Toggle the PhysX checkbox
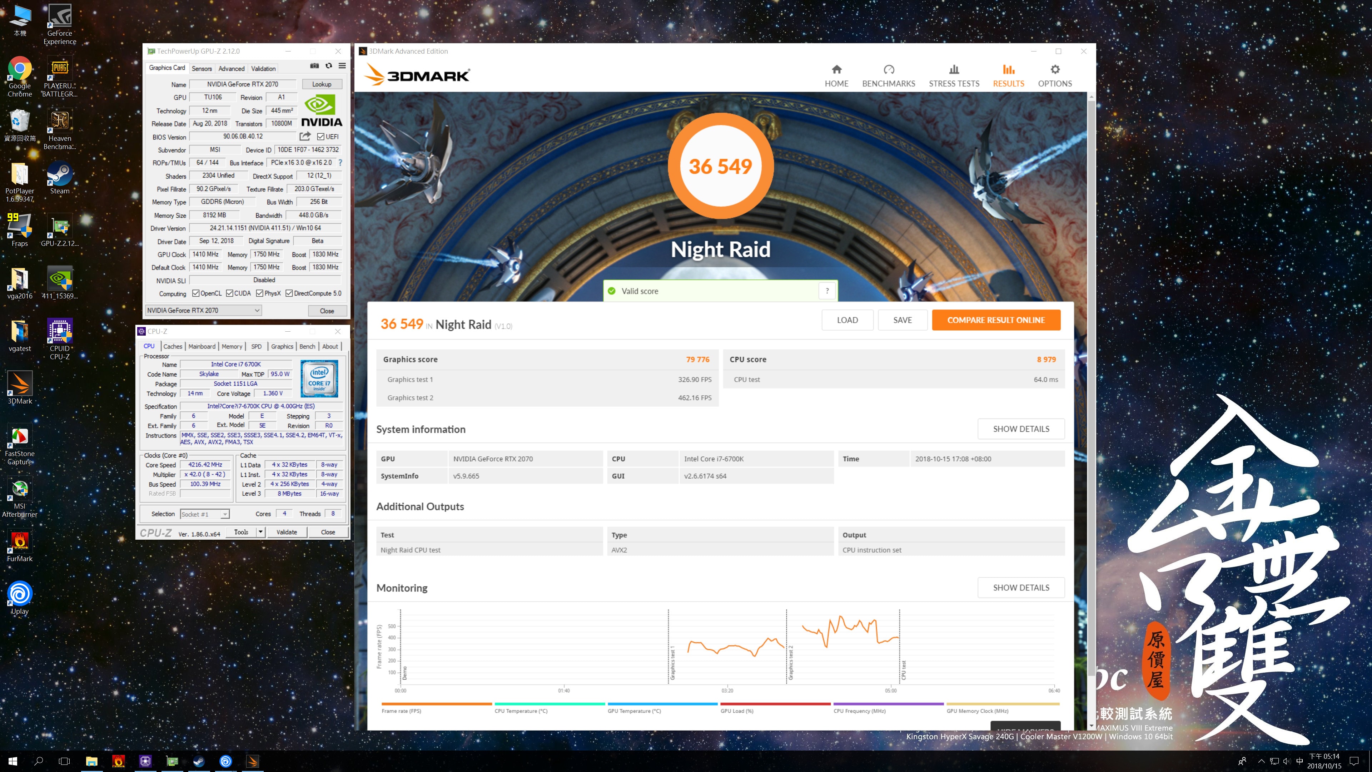This screenshot has height=772, width=1372. (259, 293)
